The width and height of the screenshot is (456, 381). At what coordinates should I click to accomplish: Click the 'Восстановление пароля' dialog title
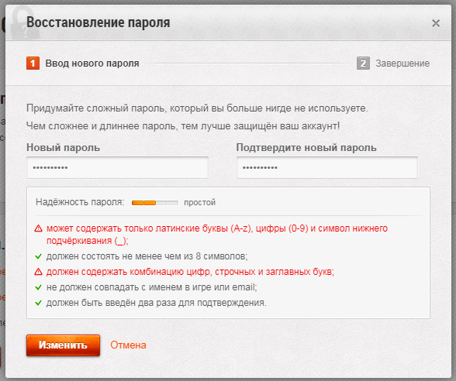pyautogui.click(x=98, y=22)
